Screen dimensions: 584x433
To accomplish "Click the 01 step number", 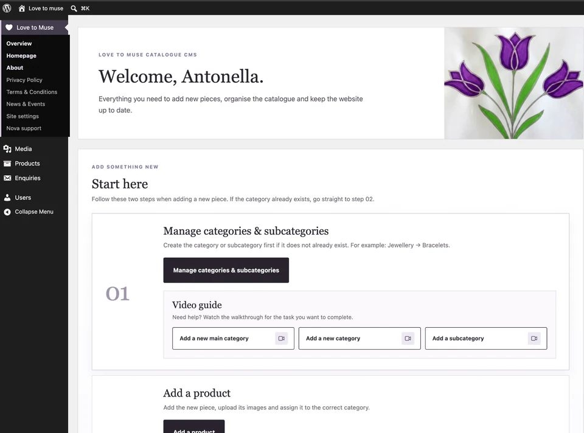I will [117, 294].
